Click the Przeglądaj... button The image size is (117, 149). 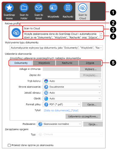[x=91, y=75]
